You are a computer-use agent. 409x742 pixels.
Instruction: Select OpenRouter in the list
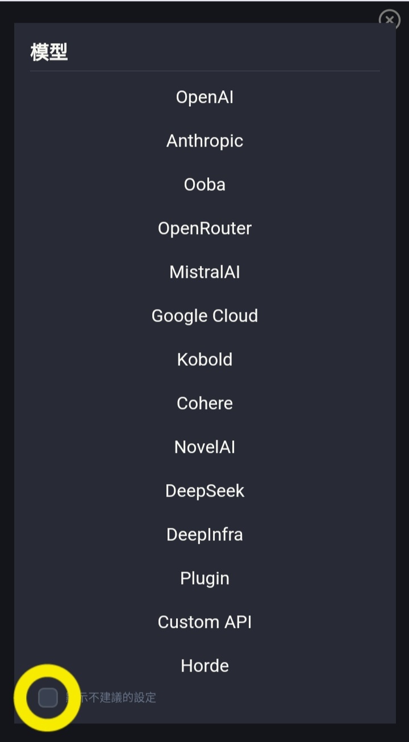[204, 228]
